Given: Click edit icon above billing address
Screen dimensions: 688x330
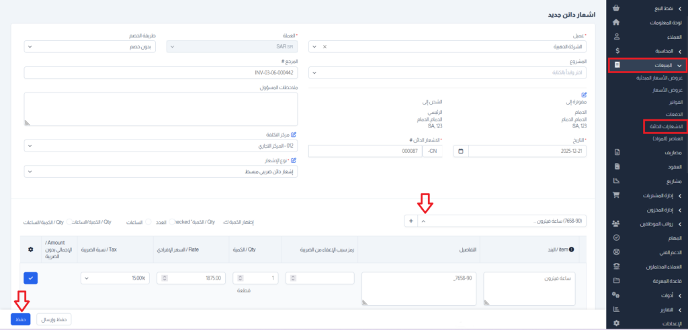Looking at the screenshot, I should tap(584, 95).
